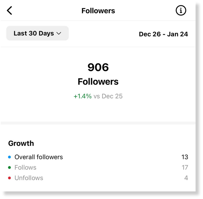The image size is (203, 199).
Task: Click the Growth section heading
Action: pos(21,143)
